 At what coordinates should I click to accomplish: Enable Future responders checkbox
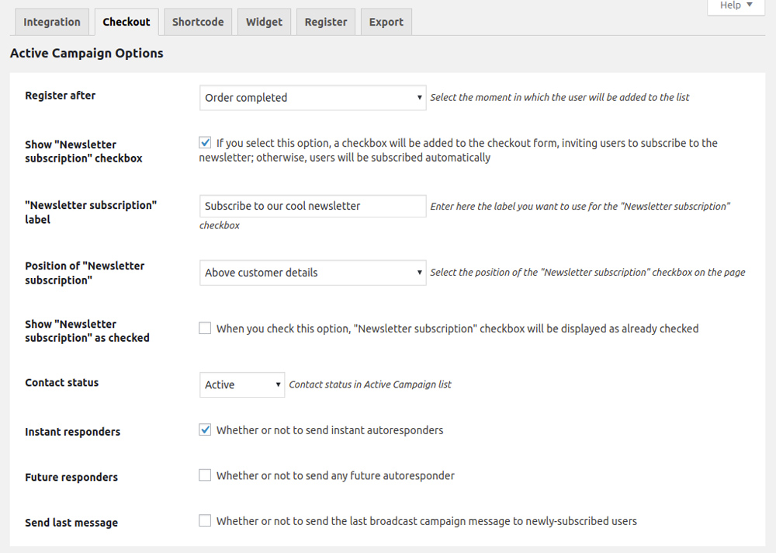205,475
